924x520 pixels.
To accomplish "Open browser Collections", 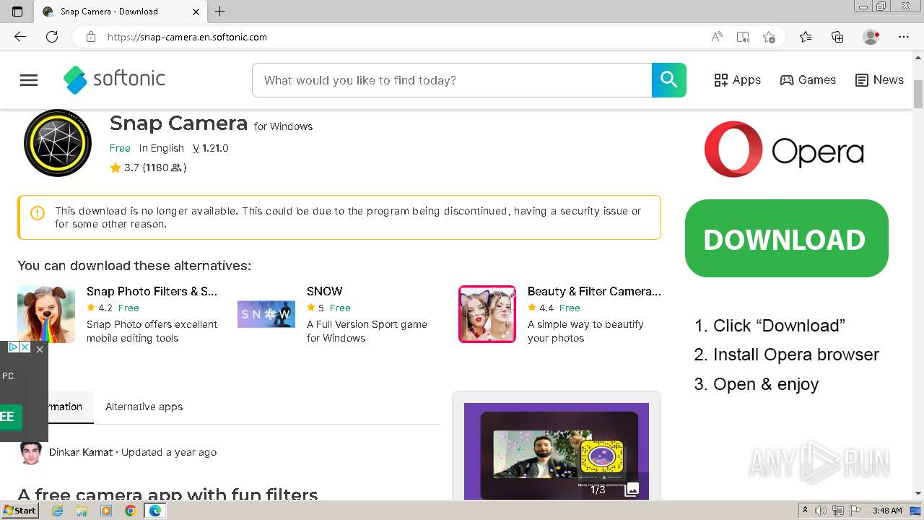I will (837, 37).
